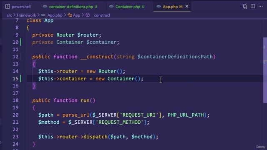Switch to container-definitions.php tab

tap(71, 7)
